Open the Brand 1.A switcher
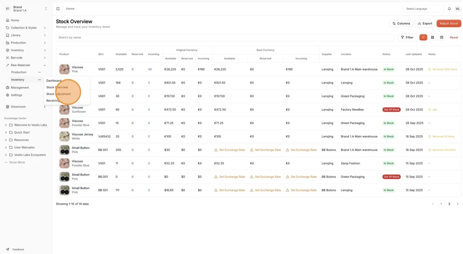The height and width of the screenshot is (254, 463). [26, 9]
